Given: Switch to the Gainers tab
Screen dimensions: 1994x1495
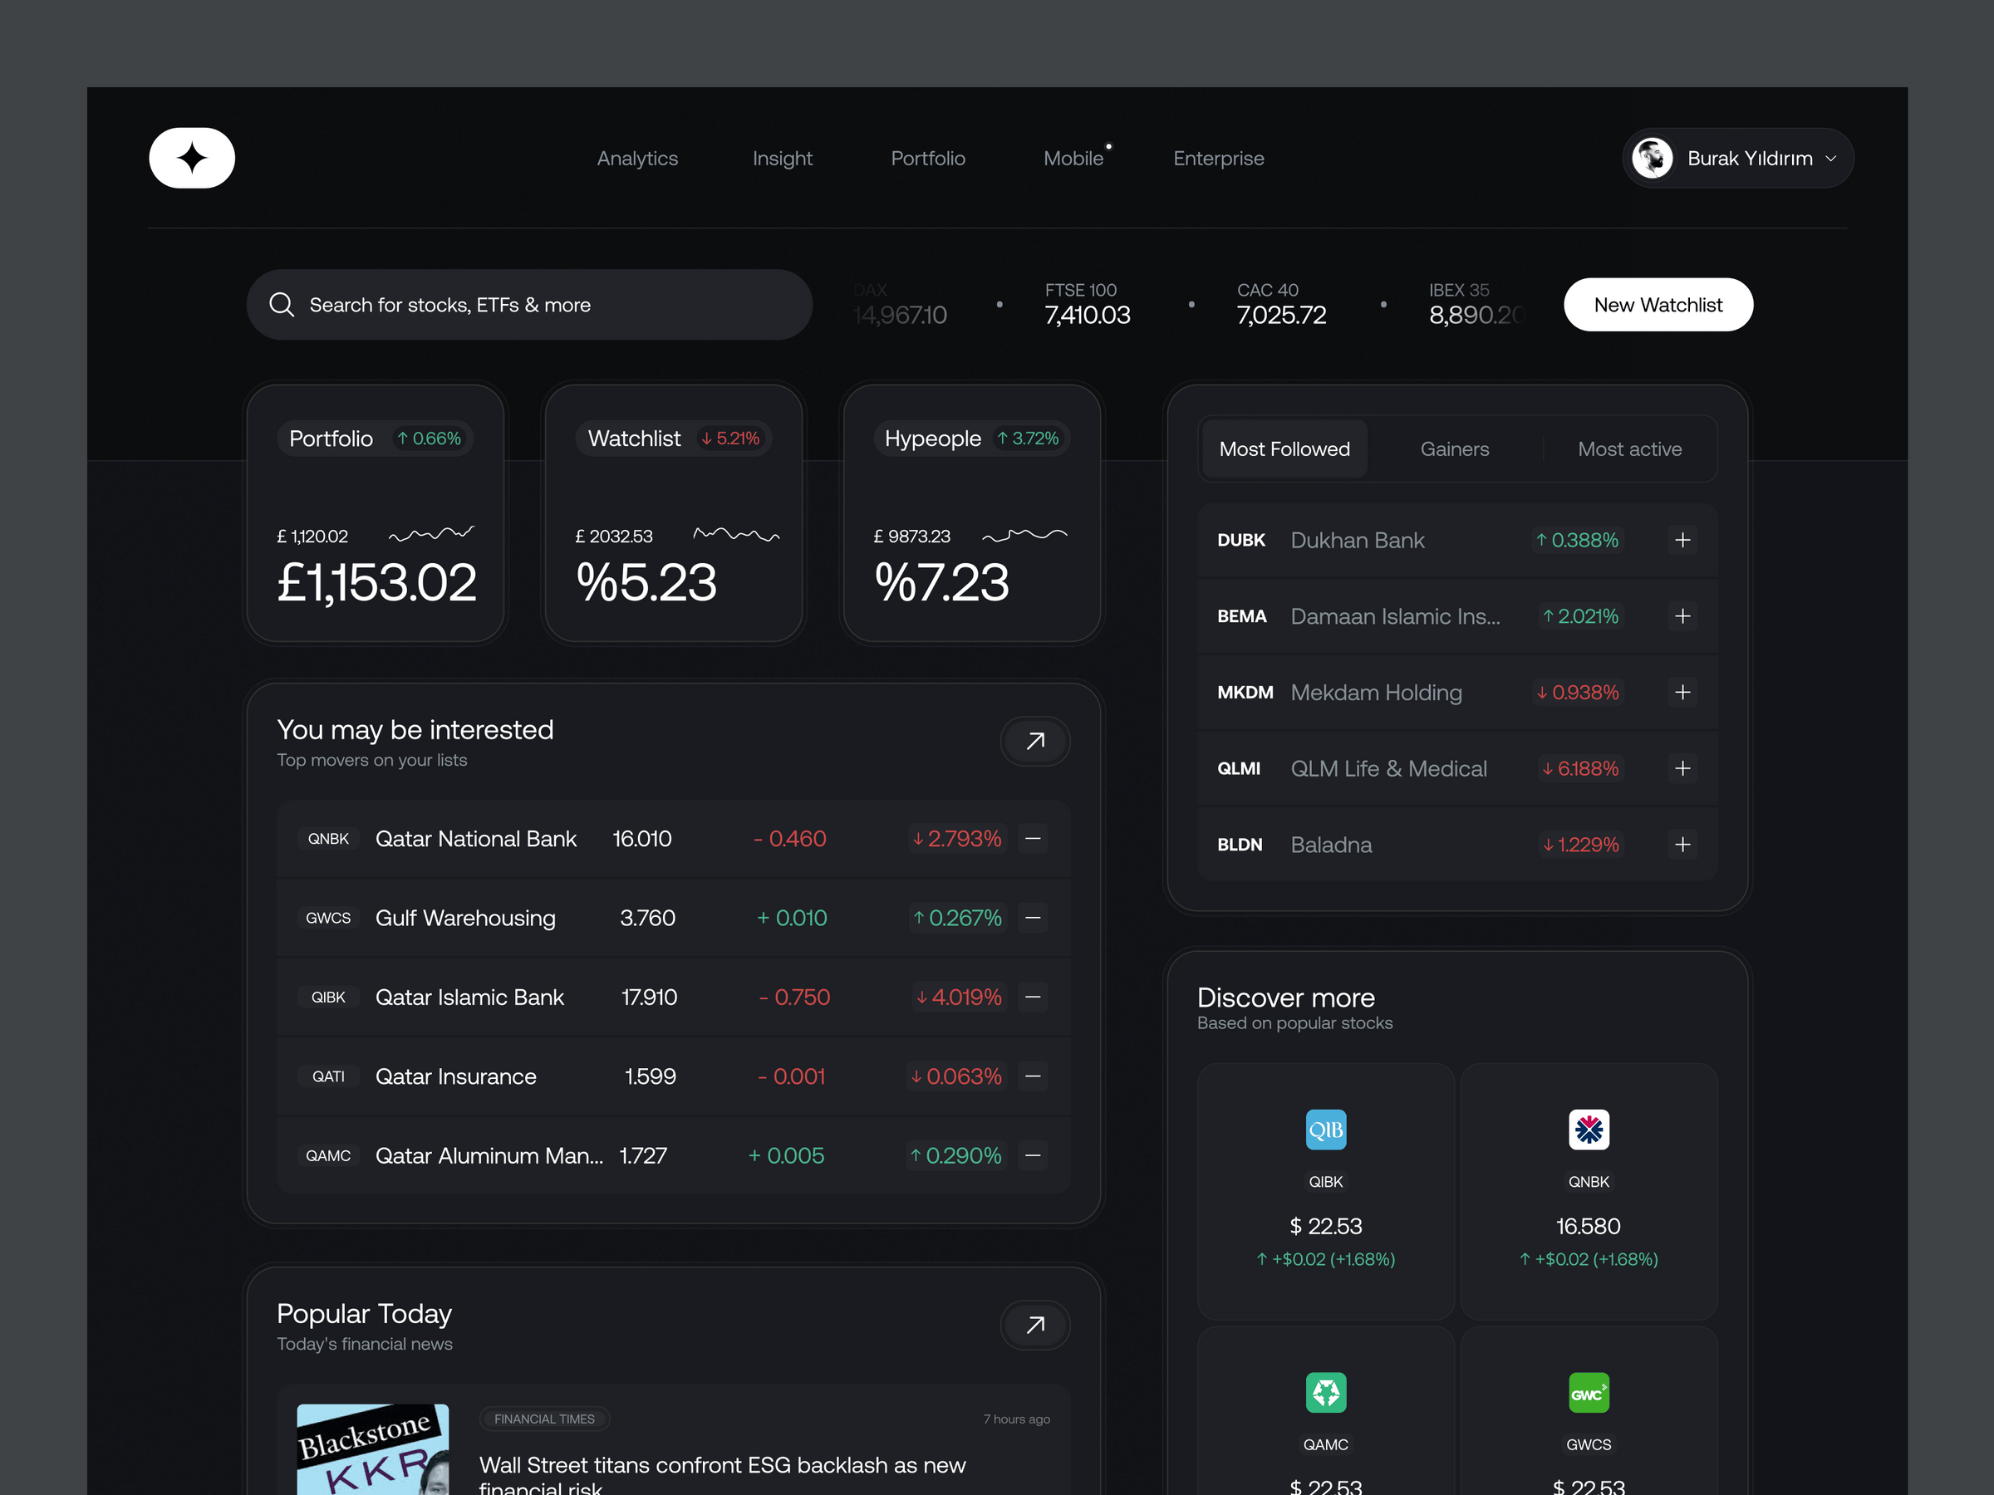Looking at the screenshot, I should [x=1452, y=451].
